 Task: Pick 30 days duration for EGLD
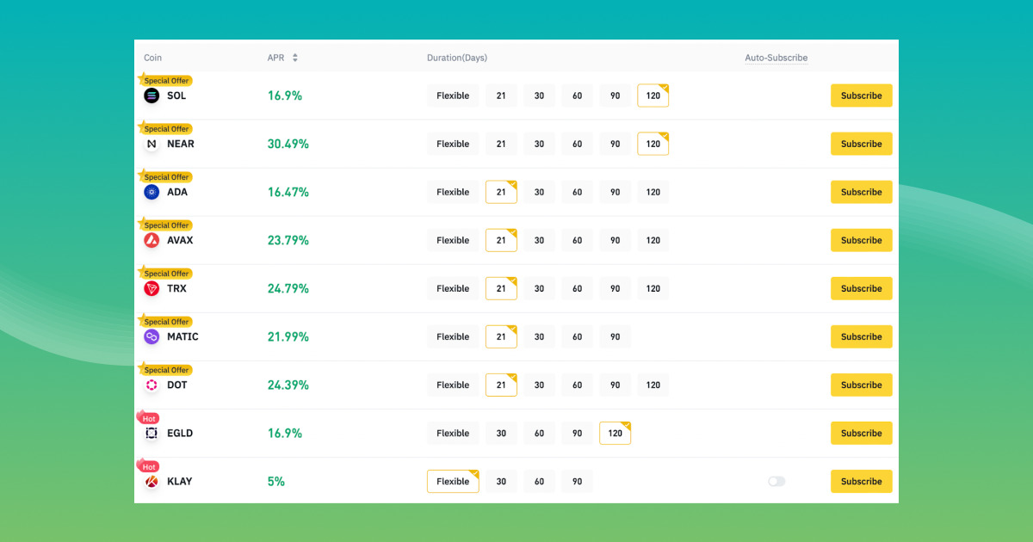501,433
